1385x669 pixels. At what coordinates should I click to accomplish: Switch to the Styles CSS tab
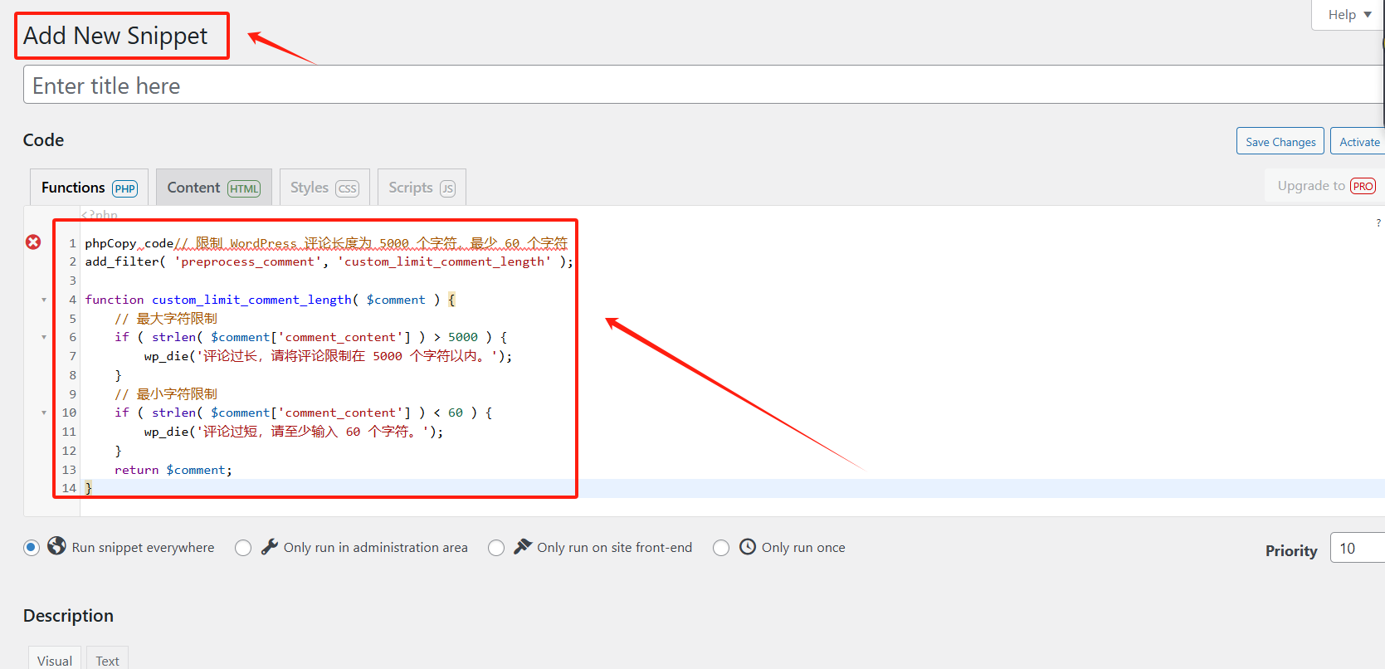(324, 188)
